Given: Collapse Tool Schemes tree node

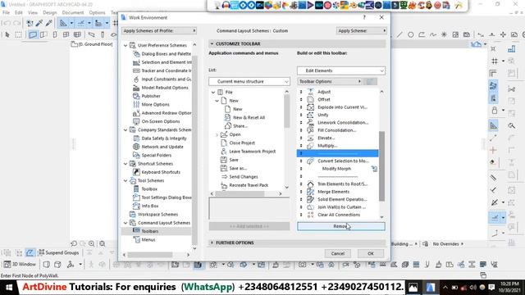Looking at the screenshot, I should click(x=126, y=180).
